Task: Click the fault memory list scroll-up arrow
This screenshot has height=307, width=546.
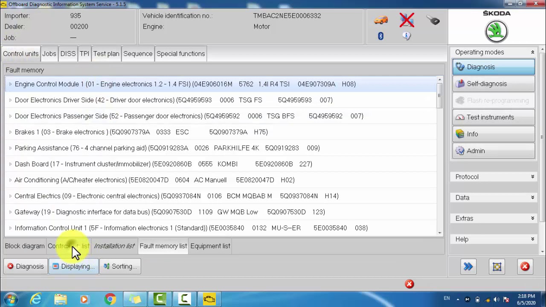Action: click(439, 80)
